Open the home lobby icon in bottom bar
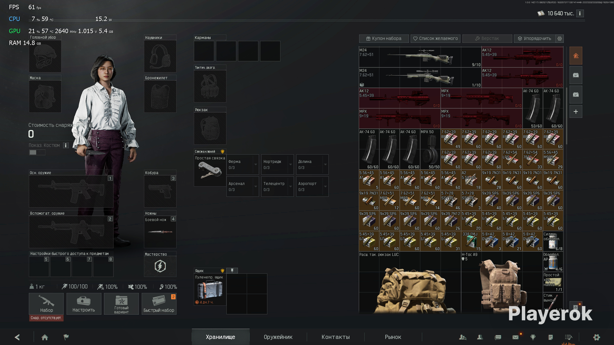Viewport: 614px width, 345px height. tap(45, 337)
